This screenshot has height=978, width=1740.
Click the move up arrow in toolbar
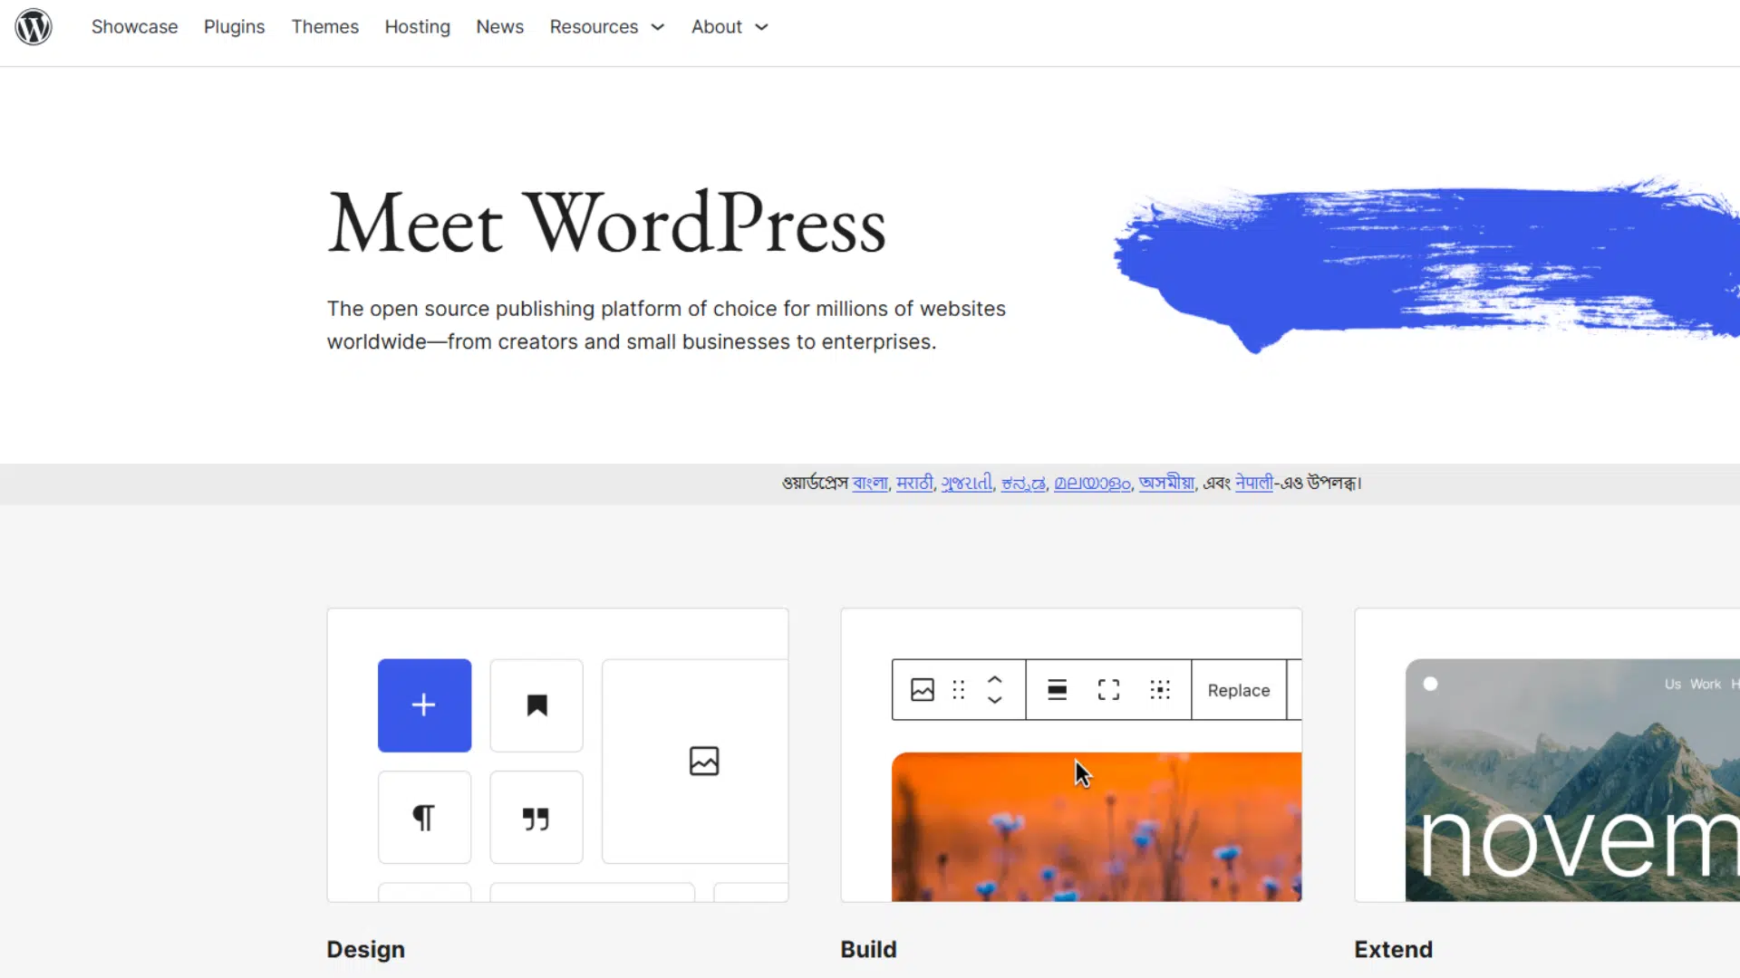pyautogui.click(x=994, y=679)
